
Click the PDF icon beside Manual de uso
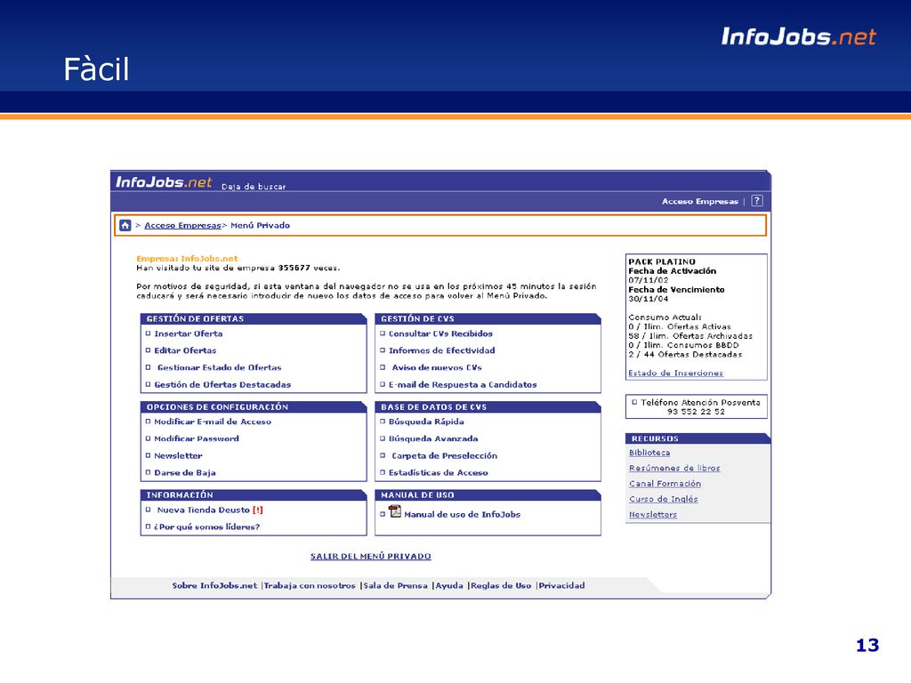tap(395, 511)
